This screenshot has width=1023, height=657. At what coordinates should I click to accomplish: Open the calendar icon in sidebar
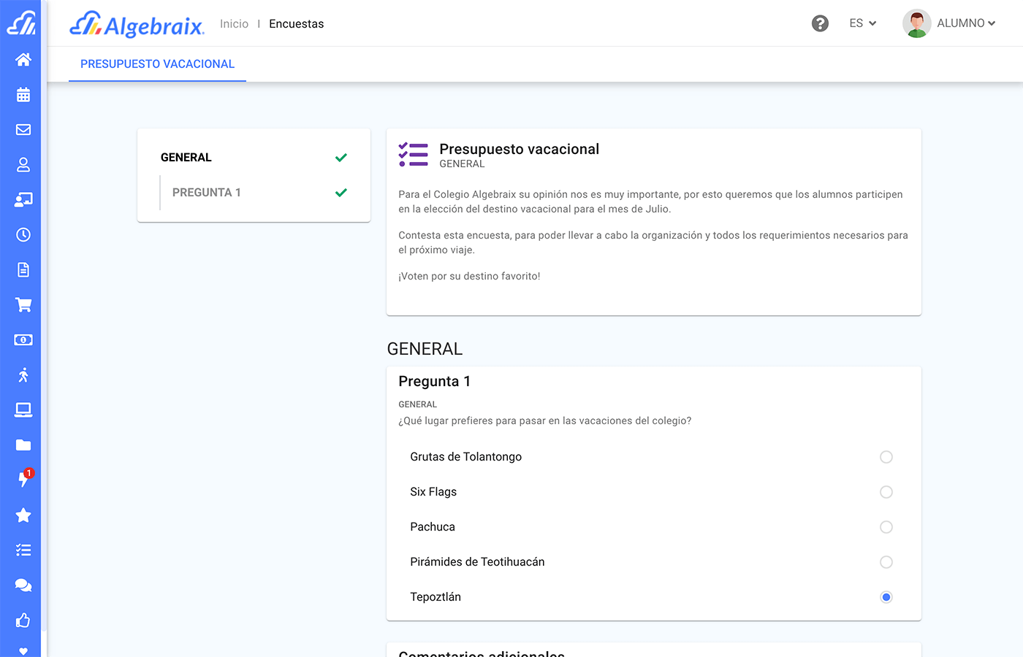tap(23, 95)
